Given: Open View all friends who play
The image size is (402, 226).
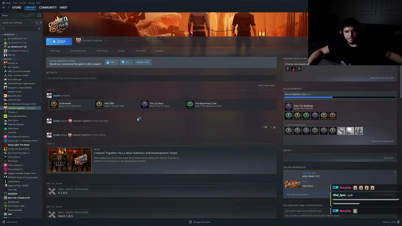Looking at the screenshot, I should pyautogui.click(x=382, y=78).
